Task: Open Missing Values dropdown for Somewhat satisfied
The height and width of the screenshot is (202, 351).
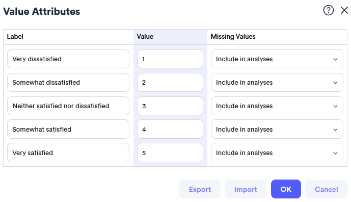Action: point(277,129)
